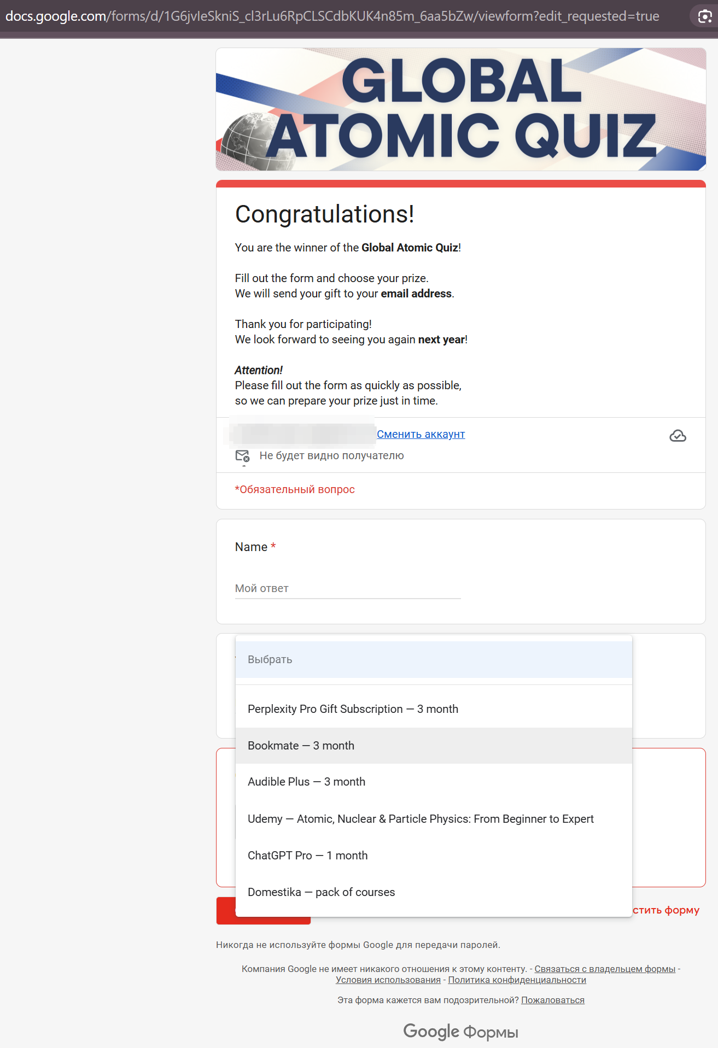Viewport: 718px width, 1048px height.
Task: Click the Name answer input field
Action: pos(347,589)
